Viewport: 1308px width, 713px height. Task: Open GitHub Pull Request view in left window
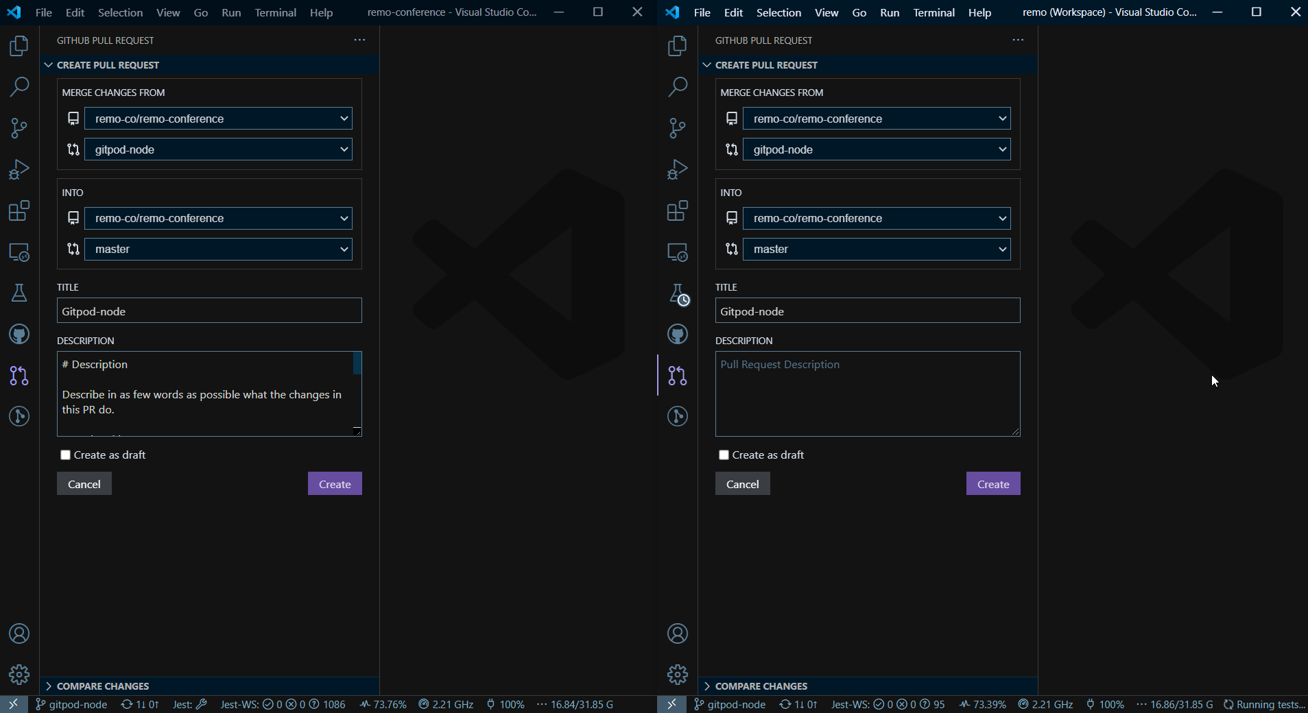pos(19,375)
